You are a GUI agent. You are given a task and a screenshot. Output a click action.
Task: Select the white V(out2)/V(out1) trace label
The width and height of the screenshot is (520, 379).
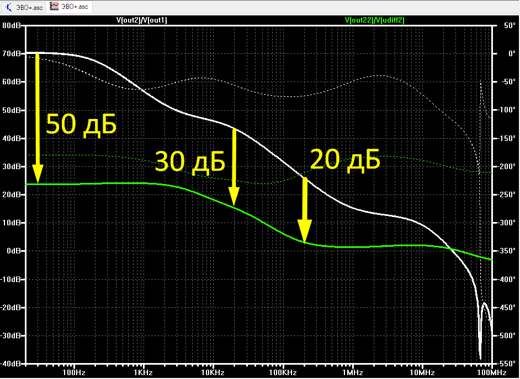pyautogui.click(x=142, y=20)
